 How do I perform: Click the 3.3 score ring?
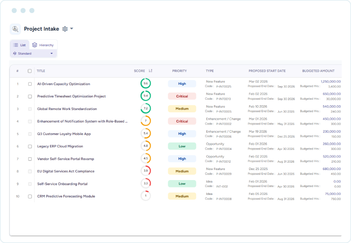[x=146, y=183]
